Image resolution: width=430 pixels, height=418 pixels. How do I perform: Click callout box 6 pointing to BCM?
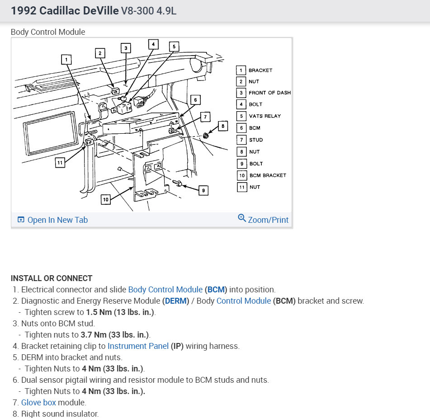click(x=195, y=100)
